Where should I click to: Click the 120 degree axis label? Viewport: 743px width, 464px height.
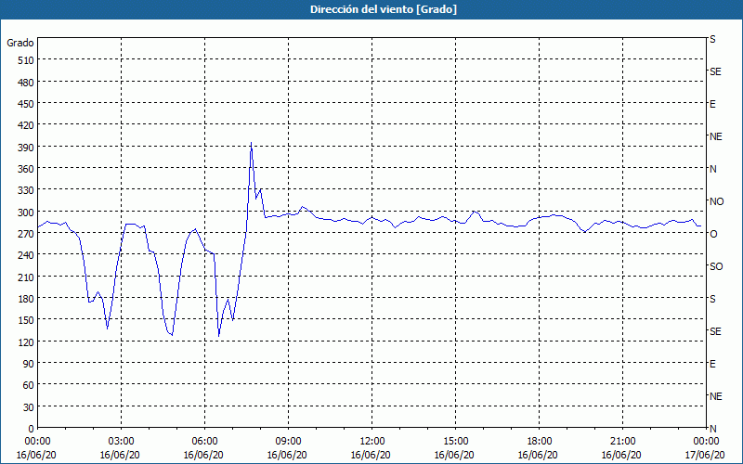[x=27, y=342]
